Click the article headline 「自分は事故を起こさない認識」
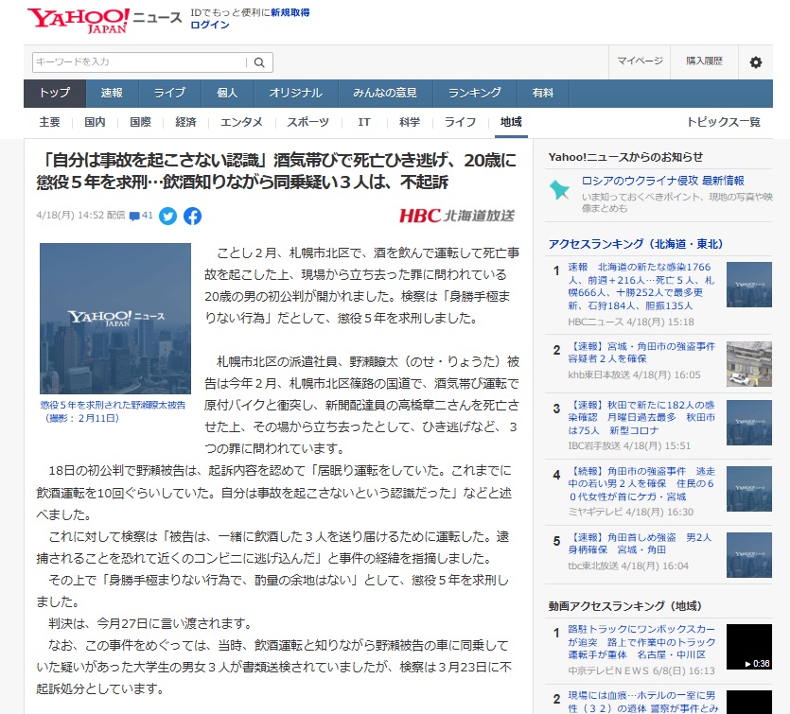This screenshot has height=714, width=790. (x=276, y=171)
